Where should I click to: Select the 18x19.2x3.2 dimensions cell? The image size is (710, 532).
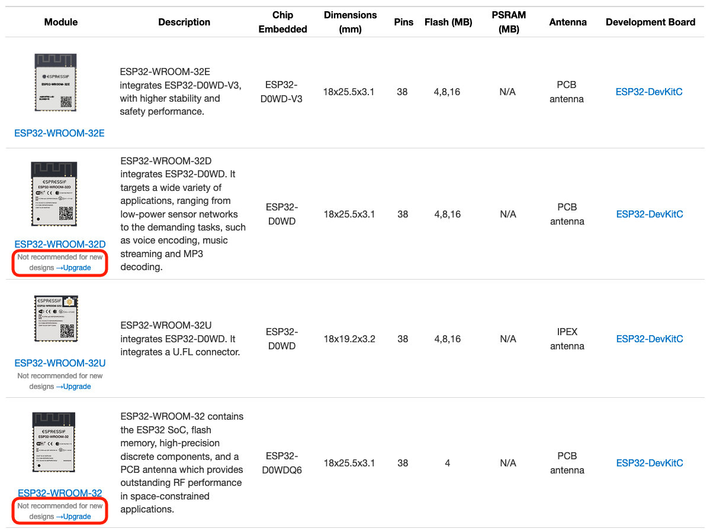pos(349,339)
